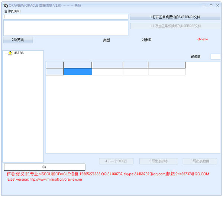
Task: Click the USERS user icon in tree
Action: (x=10, y=53)
